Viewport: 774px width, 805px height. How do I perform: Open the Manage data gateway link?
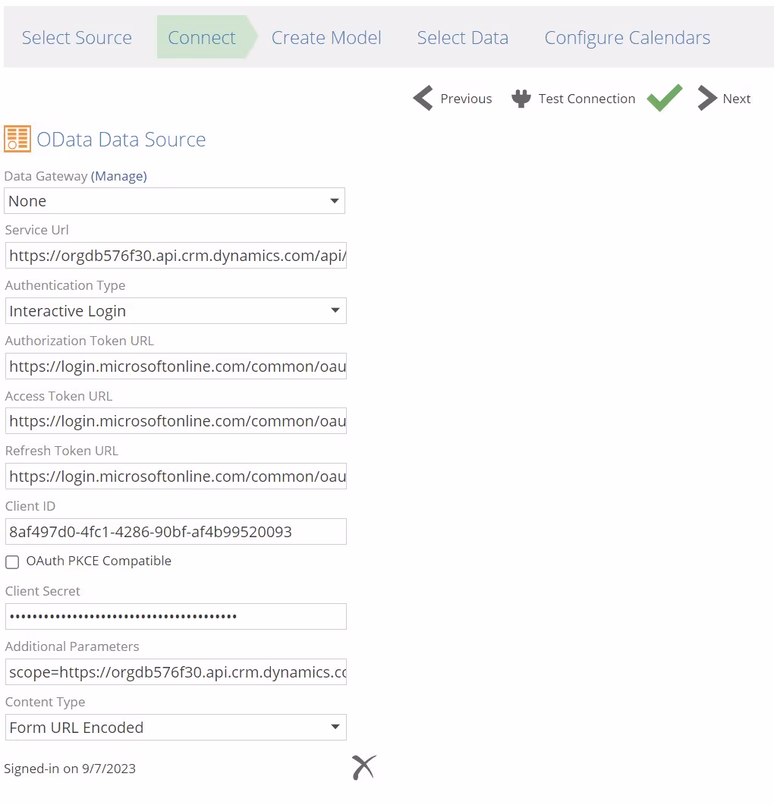(x=119, y=176)
